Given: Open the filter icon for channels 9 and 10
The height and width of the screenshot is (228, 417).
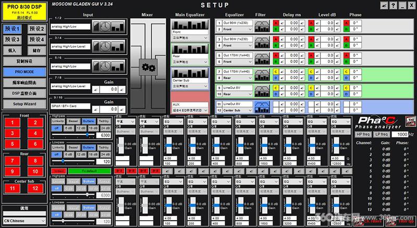Looking at the screenshot, I should (x=262, y=91).
